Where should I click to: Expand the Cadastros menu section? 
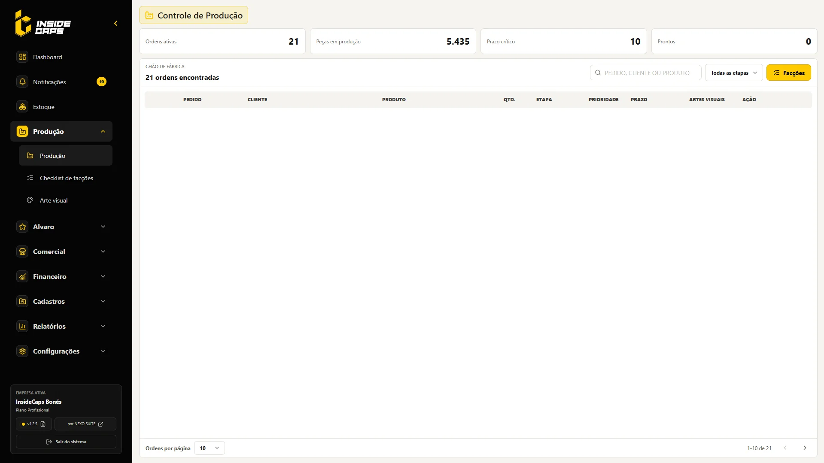(x=61, y=302)
